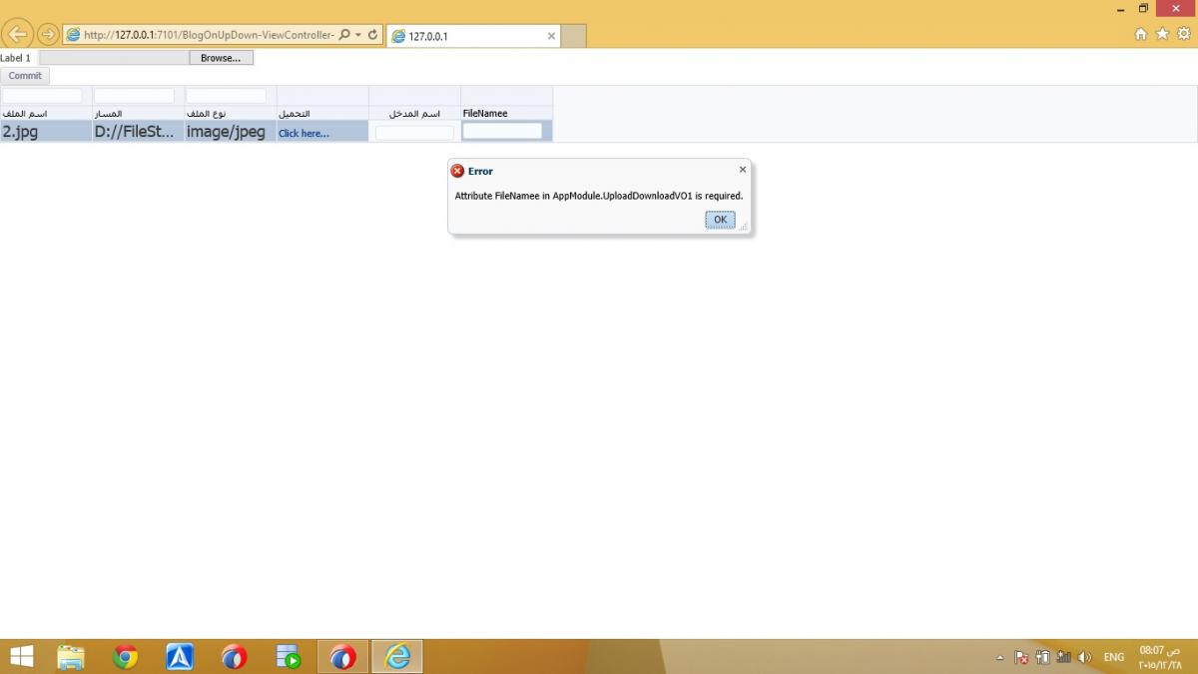Launch Google Chrome from taskbar
1198x674 pixels.
click(125, 656)
